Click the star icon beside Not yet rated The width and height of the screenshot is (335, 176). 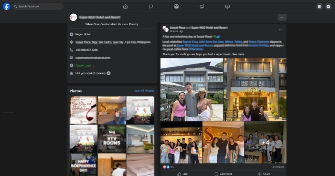click(x=72, y=73)
